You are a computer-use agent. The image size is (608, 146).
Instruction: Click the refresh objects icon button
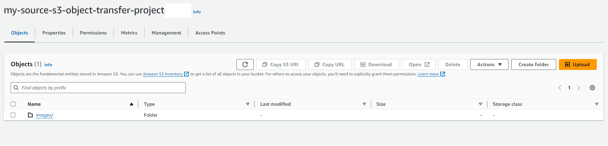[x=245, y=64]
